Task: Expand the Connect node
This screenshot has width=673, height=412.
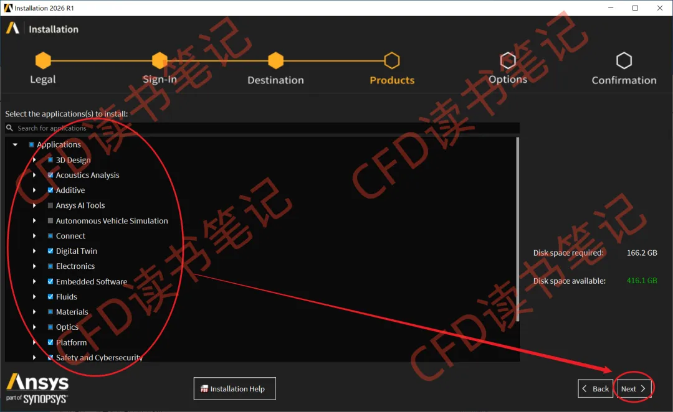Action: click(x=34, y=236)
